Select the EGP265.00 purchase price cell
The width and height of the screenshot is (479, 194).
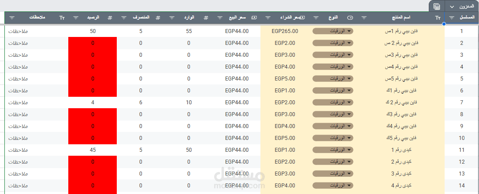285,31
